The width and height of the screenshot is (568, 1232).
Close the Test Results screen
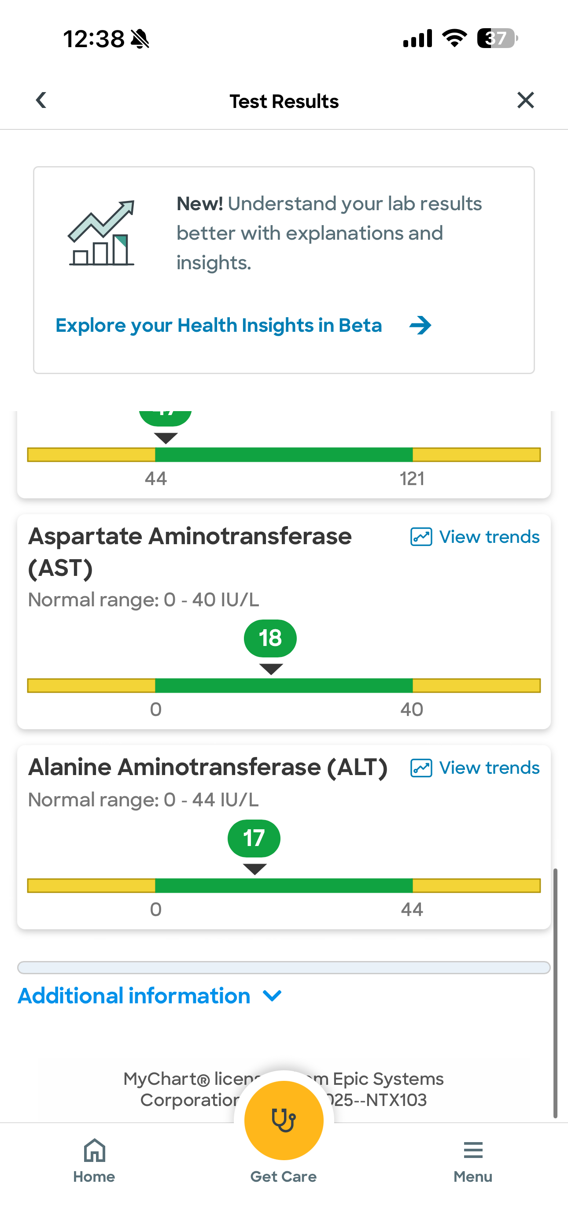tap(525, 100)
